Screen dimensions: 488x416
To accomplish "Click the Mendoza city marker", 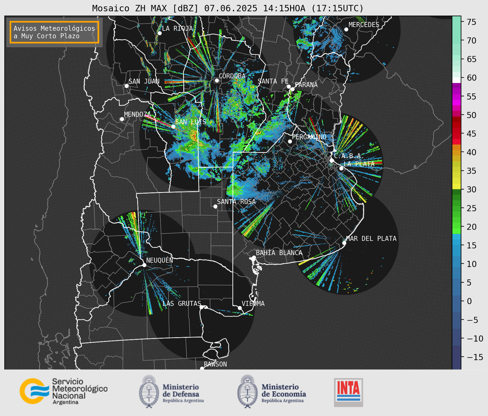I will point(122,119).
